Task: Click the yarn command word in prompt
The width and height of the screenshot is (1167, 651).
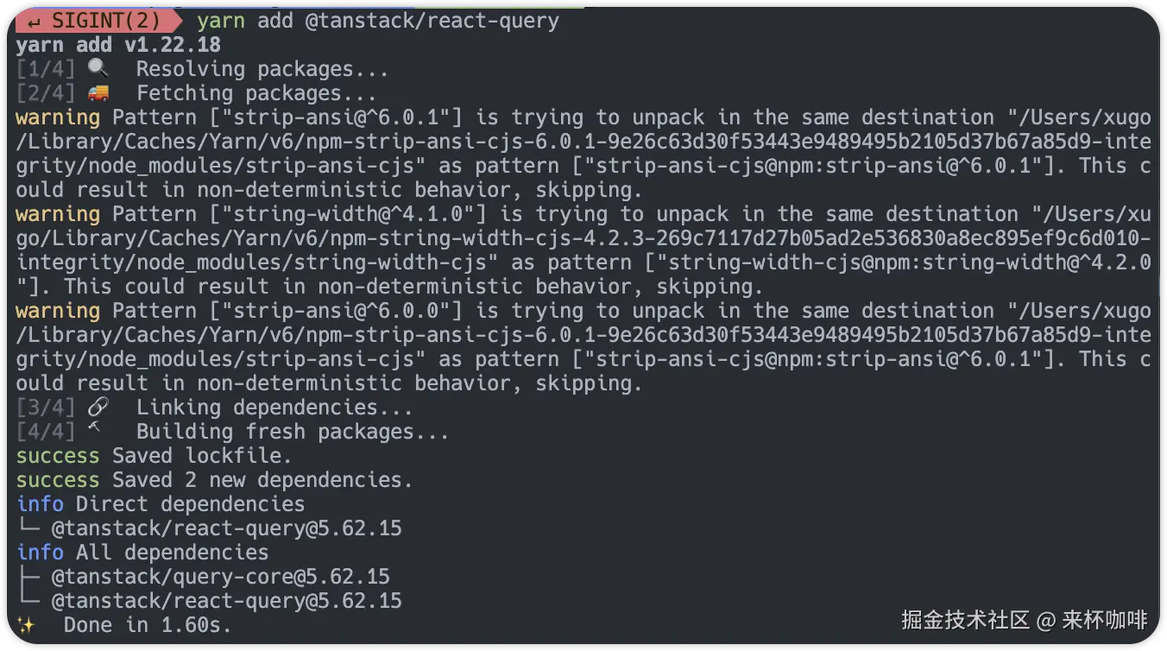Action: (221, 21)
